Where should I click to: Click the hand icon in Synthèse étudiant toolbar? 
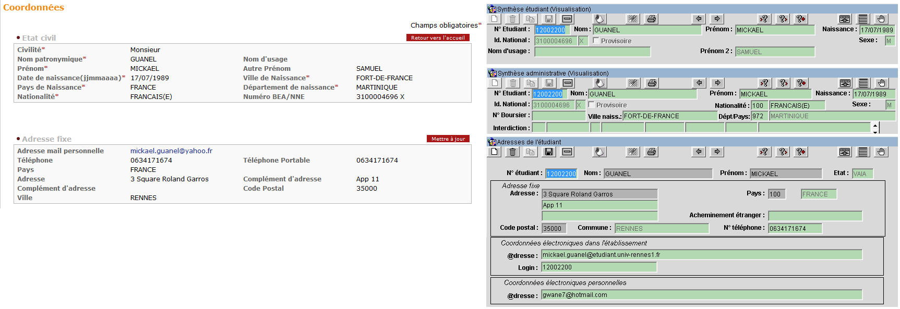pyautogui.click(x=881, y=19)
